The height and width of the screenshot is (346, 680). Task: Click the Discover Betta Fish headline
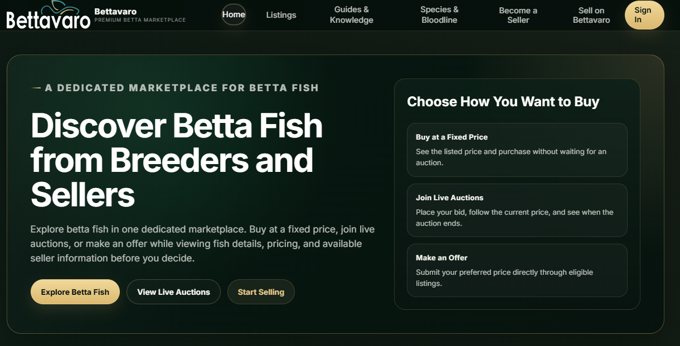177,160
